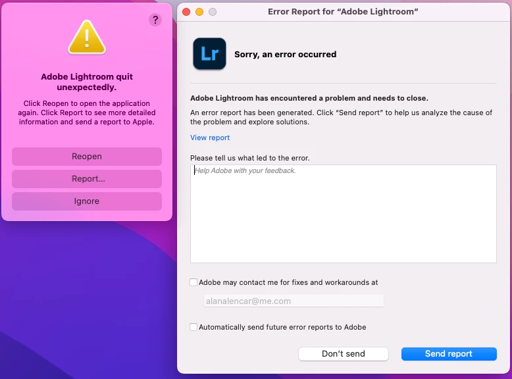Ignore the crash dialog
Viewport: 512px width, 379px height.
tap(87, 201)
